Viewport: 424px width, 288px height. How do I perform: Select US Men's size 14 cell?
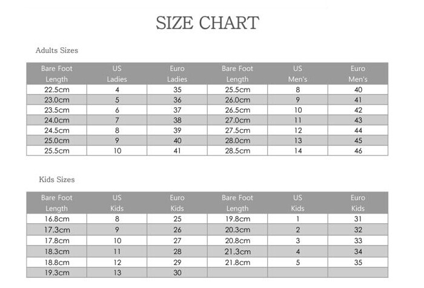[298, 151]
